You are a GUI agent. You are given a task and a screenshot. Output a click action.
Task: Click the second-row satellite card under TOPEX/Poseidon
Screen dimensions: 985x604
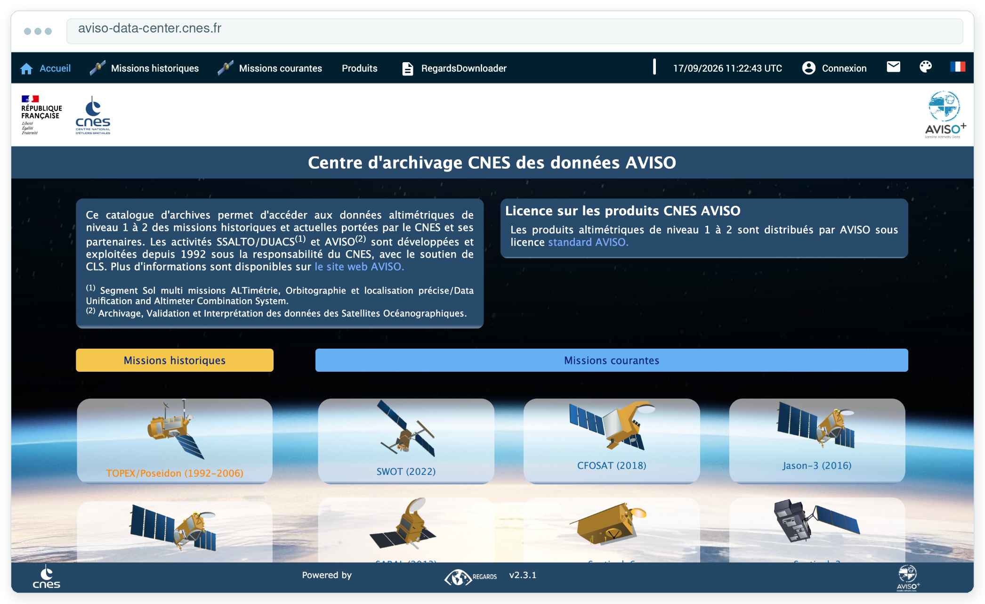pyautogui.click(x=175, y=531)
